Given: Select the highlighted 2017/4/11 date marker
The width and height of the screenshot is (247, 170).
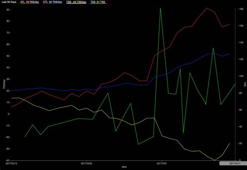Looking at the screenshot, I should click(232, 164).
